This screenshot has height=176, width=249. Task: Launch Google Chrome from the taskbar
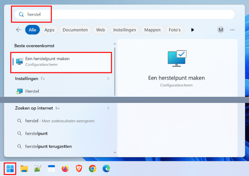[92, 169]
